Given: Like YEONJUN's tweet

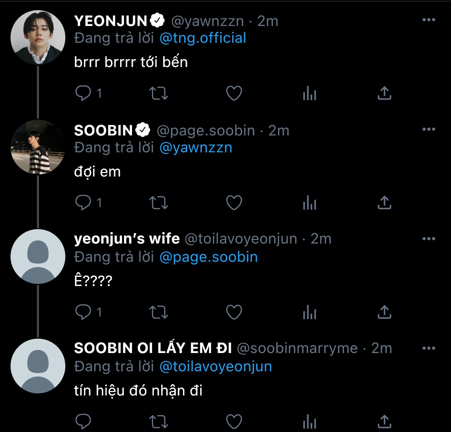Looking at the screenshot, I should coord(234,93).
